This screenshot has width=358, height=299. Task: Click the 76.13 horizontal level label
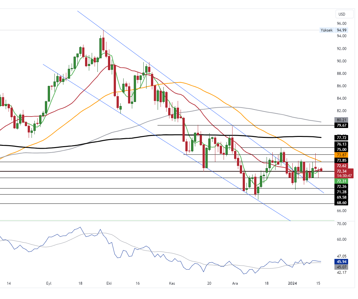pos(341,144)
